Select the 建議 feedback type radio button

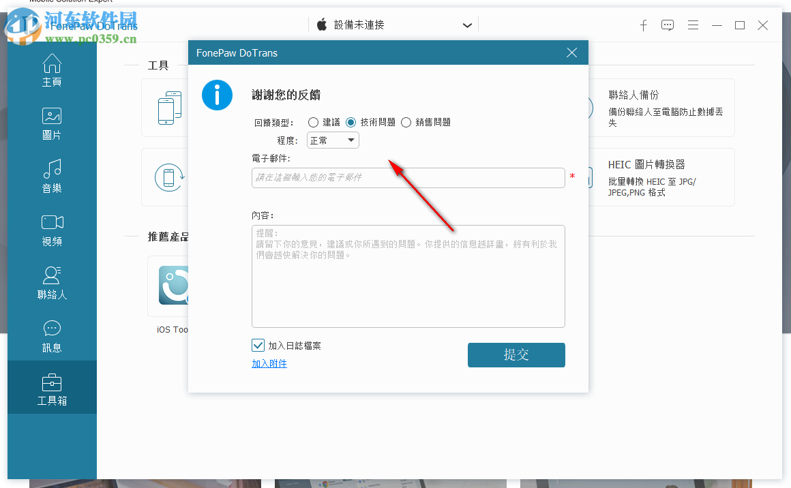click(x=314, y=123)
